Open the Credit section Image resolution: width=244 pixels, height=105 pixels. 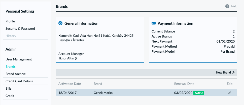[x=10, y=96]
